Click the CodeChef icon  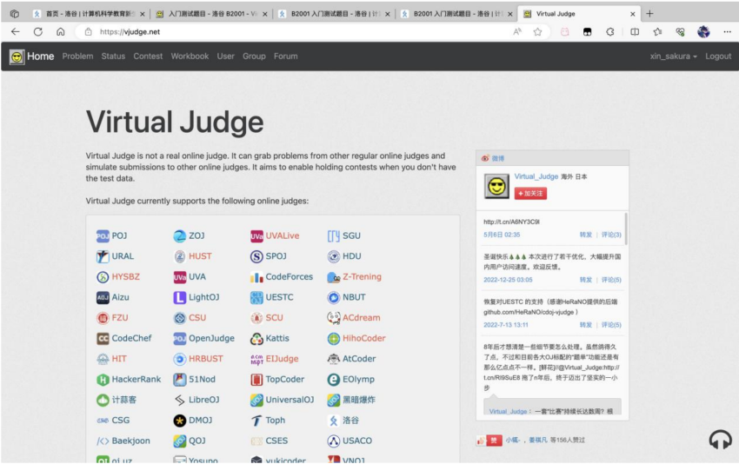(x=103, y=338)
